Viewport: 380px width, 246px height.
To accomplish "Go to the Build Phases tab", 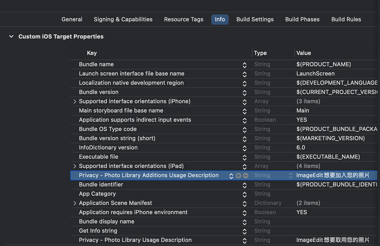I will pos(302,20).
